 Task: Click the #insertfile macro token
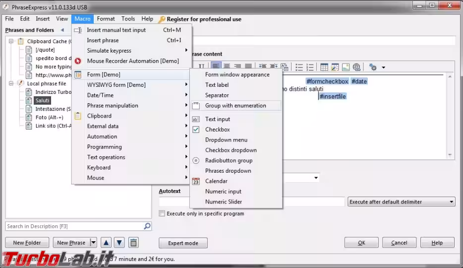pos(333,96)
